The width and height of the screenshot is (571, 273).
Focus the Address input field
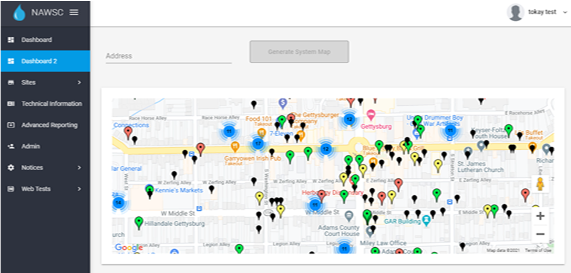[x=169, y=56]
